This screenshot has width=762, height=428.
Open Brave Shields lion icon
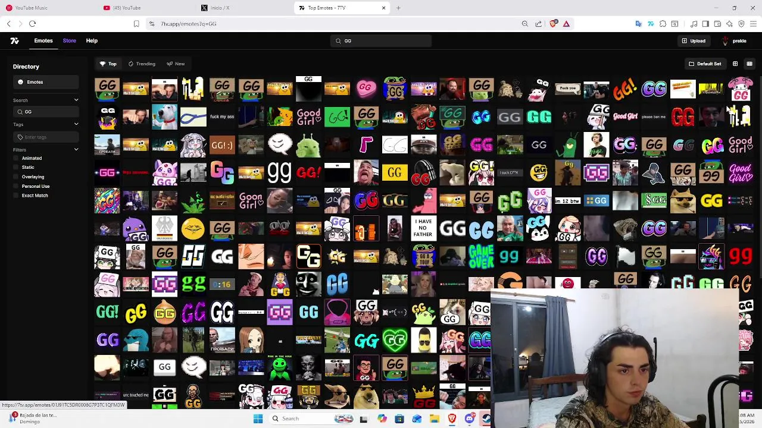click(554, 24)
